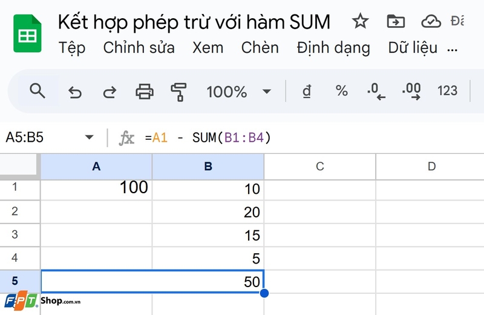Expand the name box A5:B5 dropdown
The height and width of the screenshot is (315, 484).
(89, 138)
